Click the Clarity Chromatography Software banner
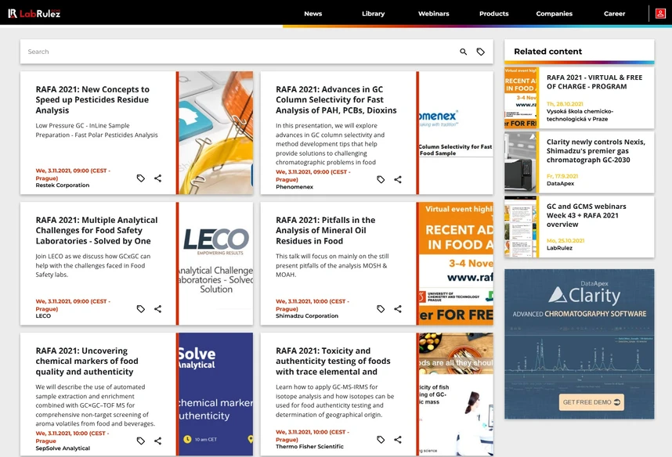Image resolution: width=672 pixels, height=457 pixels. click(580, 344)
